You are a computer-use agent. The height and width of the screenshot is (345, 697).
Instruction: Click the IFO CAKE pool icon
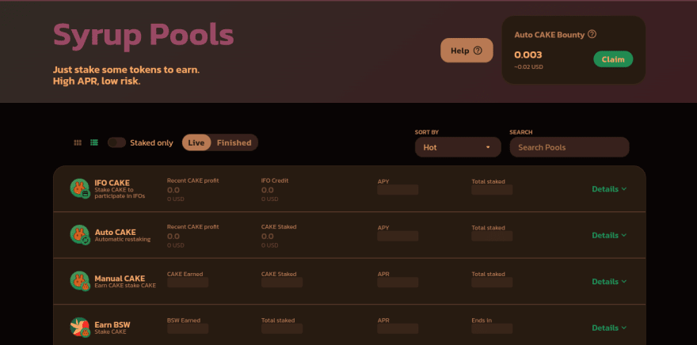click(80, 188)
